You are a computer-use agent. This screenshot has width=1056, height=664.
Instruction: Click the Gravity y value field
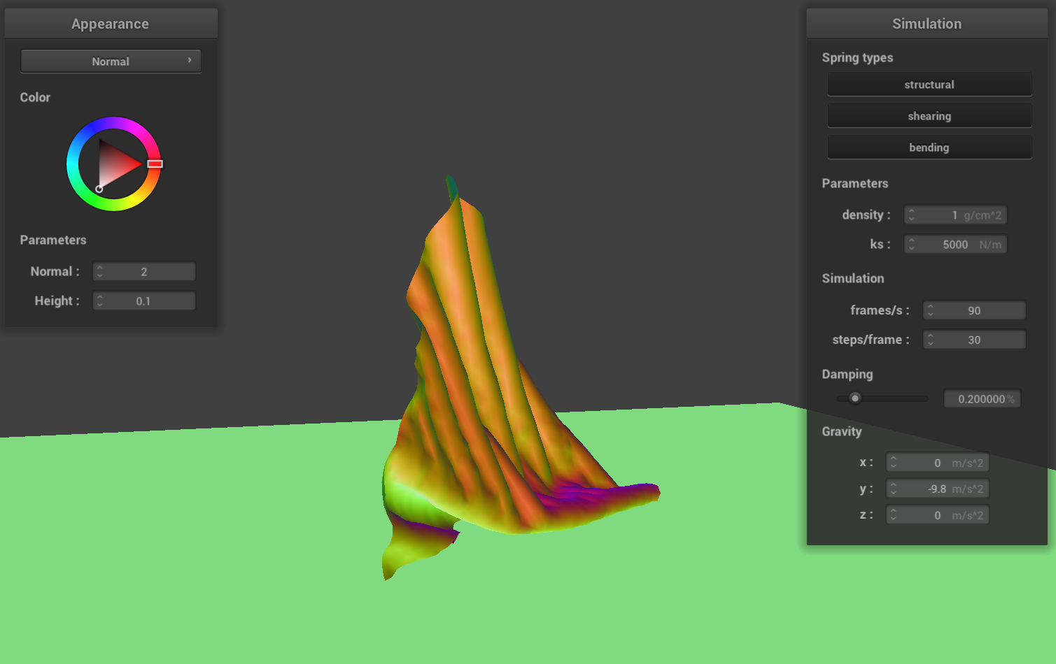[x=938, y=489]
